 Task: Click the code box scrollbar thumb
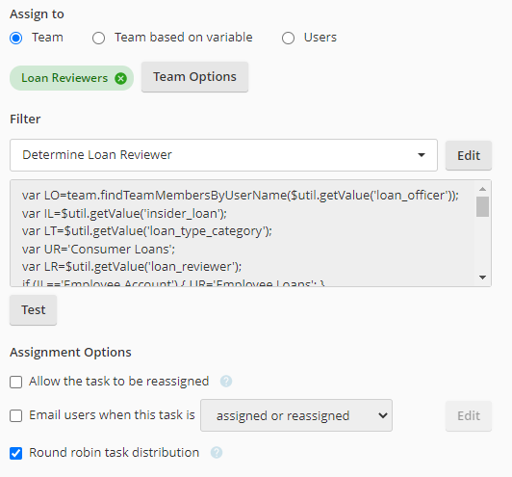[482, 206]
